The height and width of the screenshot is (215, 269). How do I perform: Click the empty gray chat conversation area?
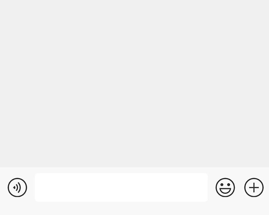[x=134, y=84]
